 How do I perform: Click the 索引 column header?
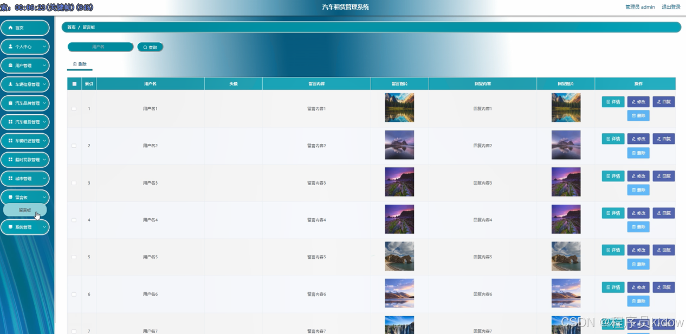point(89,84)
